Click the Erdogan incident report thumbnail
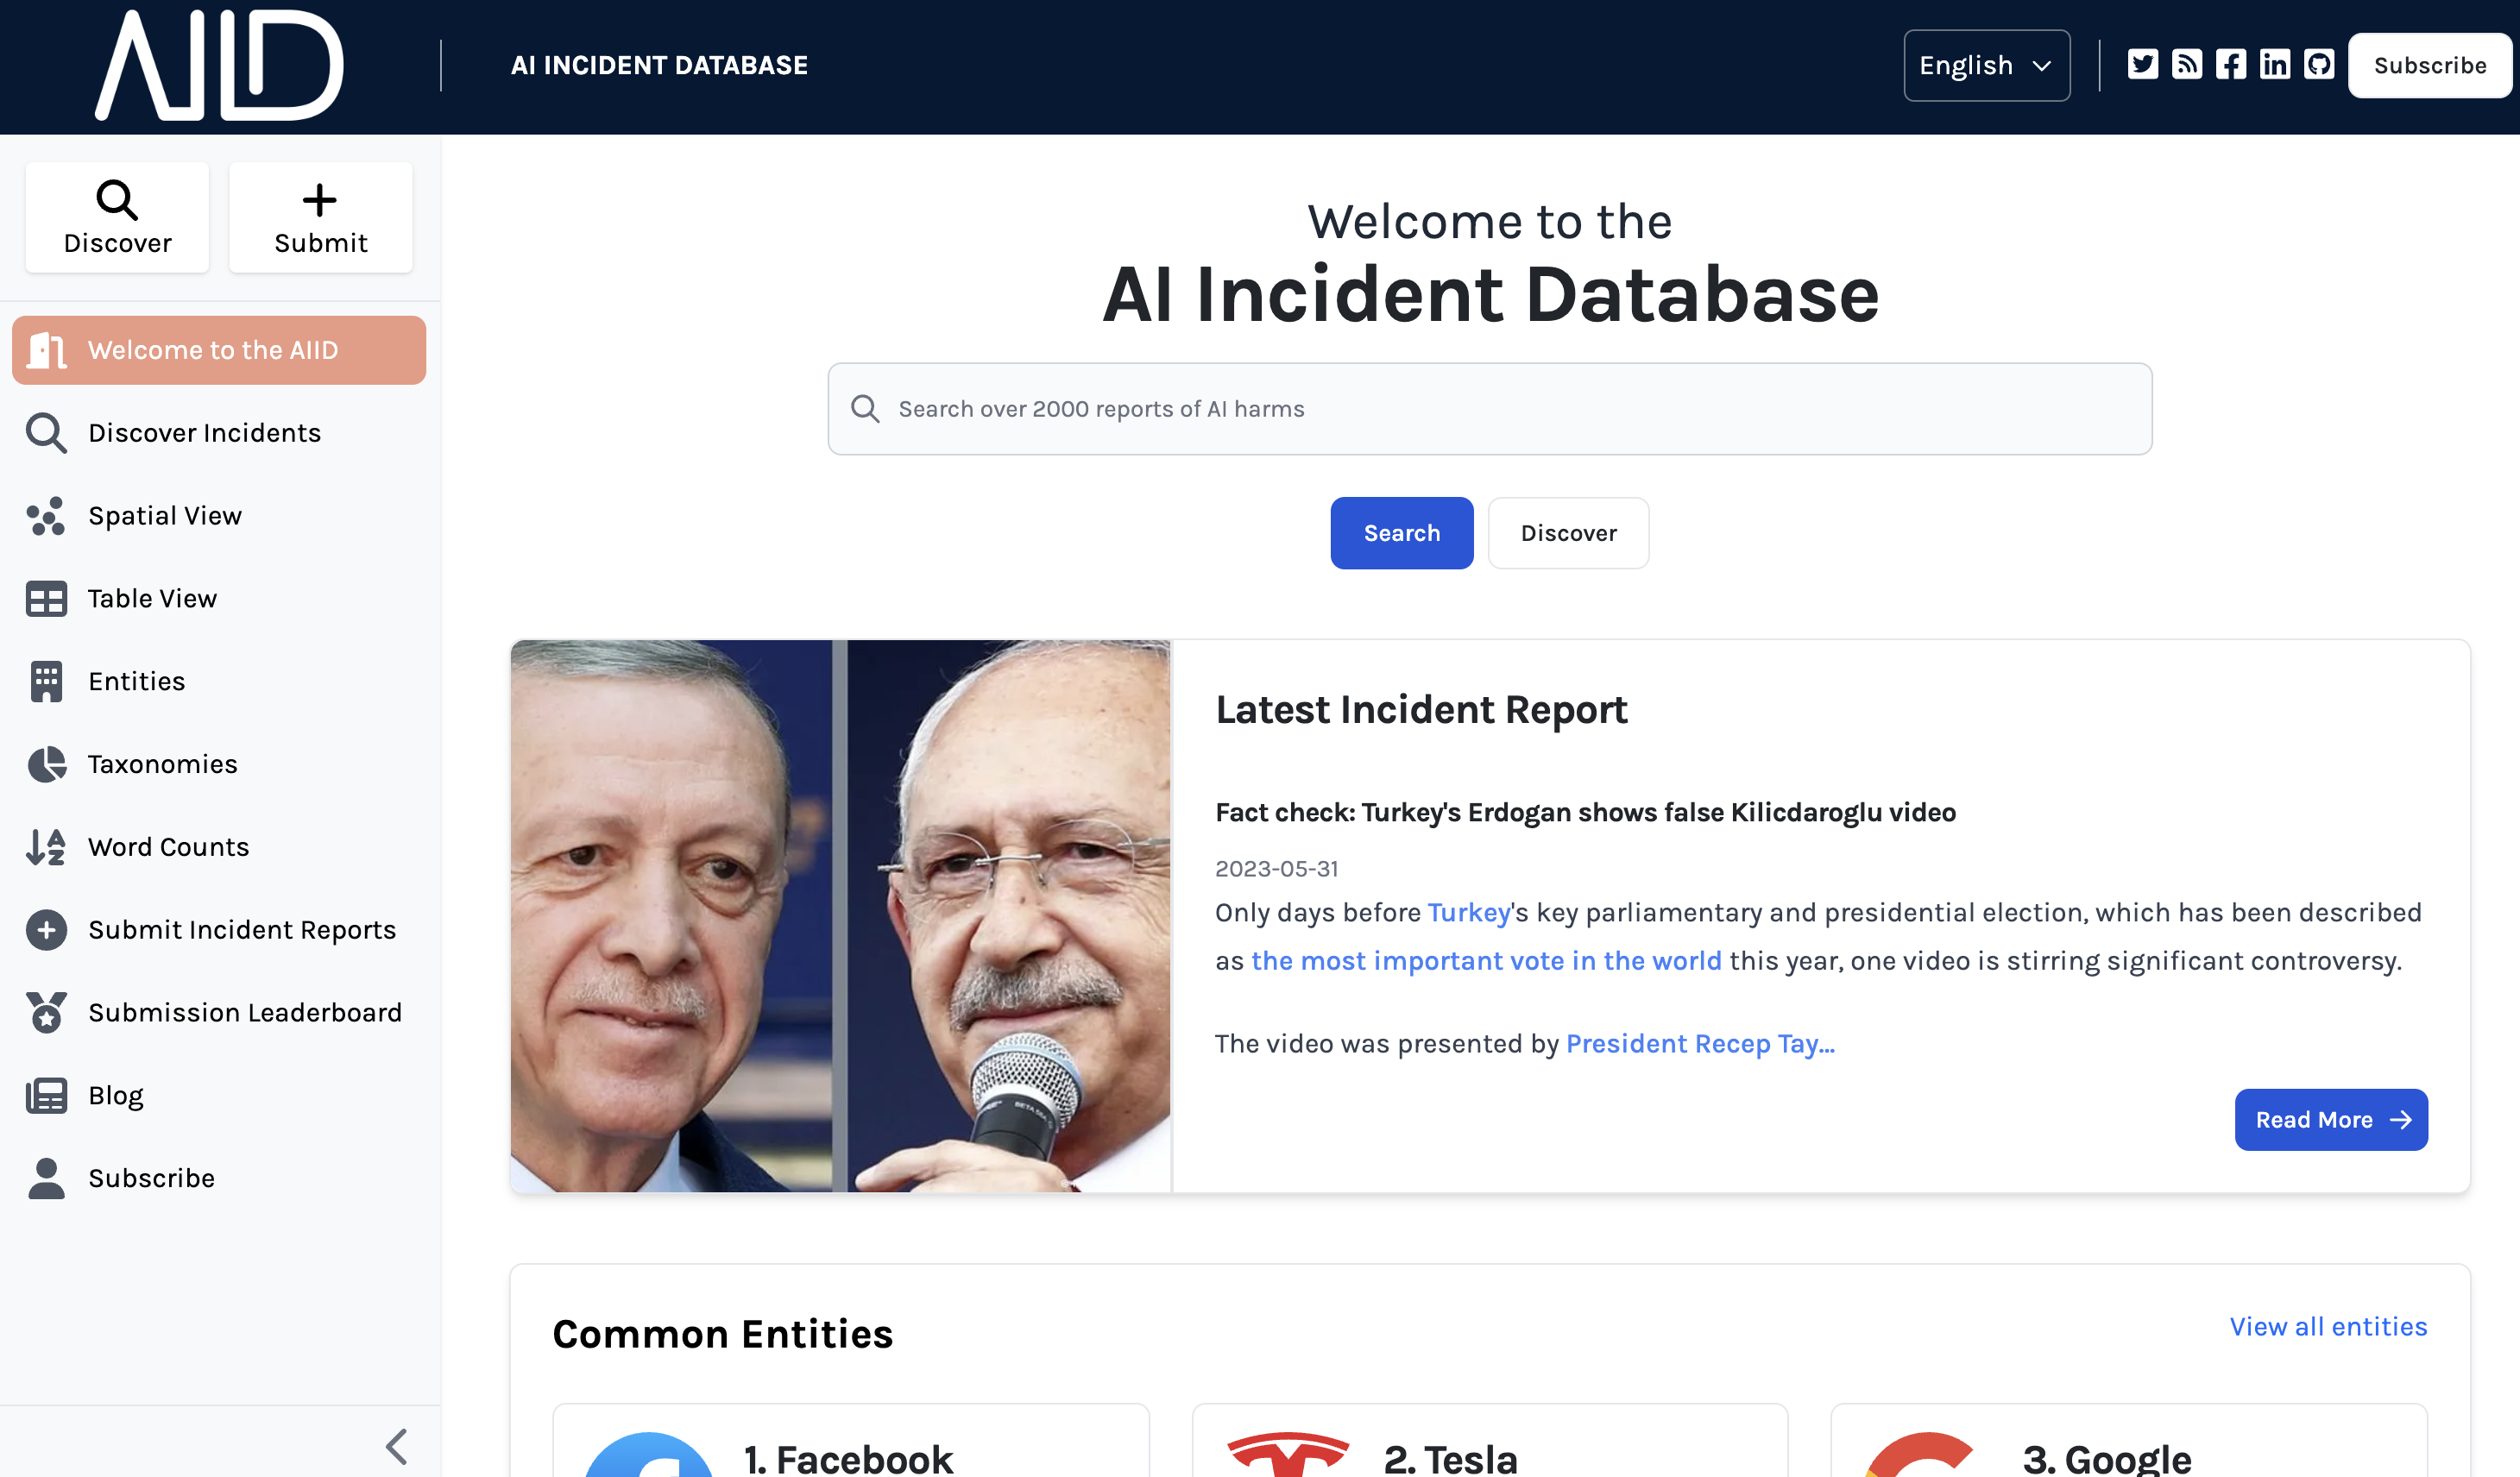Screen dimensions: 2520x1477 (840, 915)
